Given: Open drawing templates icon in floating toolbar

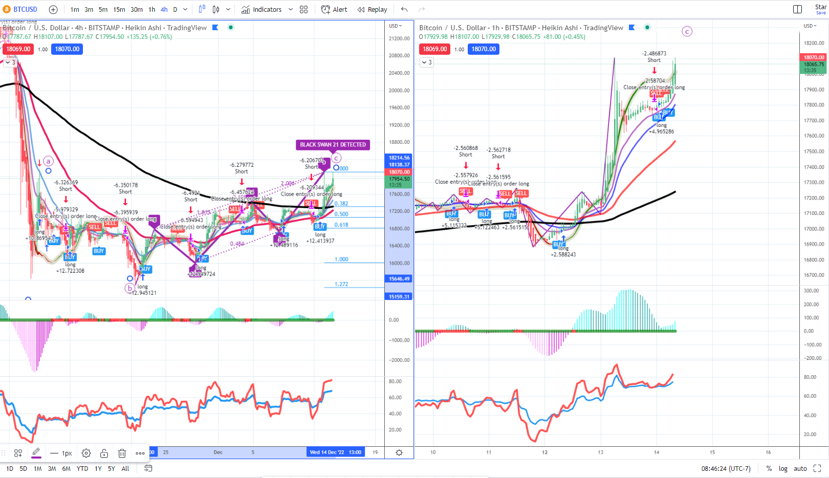Looking at the screenshot, I should click(18, 453).
